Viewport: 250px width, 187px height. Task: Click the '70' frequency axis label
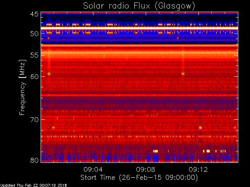click(x=34, y=120)
